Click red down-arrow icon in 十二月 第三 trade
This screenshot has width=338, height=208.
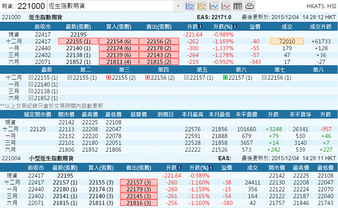tap(109, 77)
